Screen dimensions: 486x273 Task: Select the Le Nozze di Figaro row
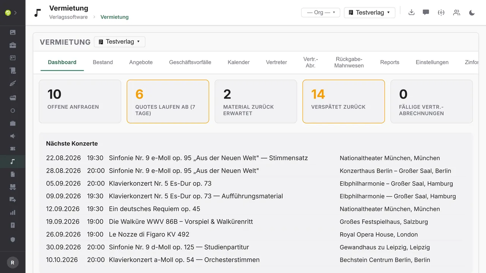coord(256,234)
